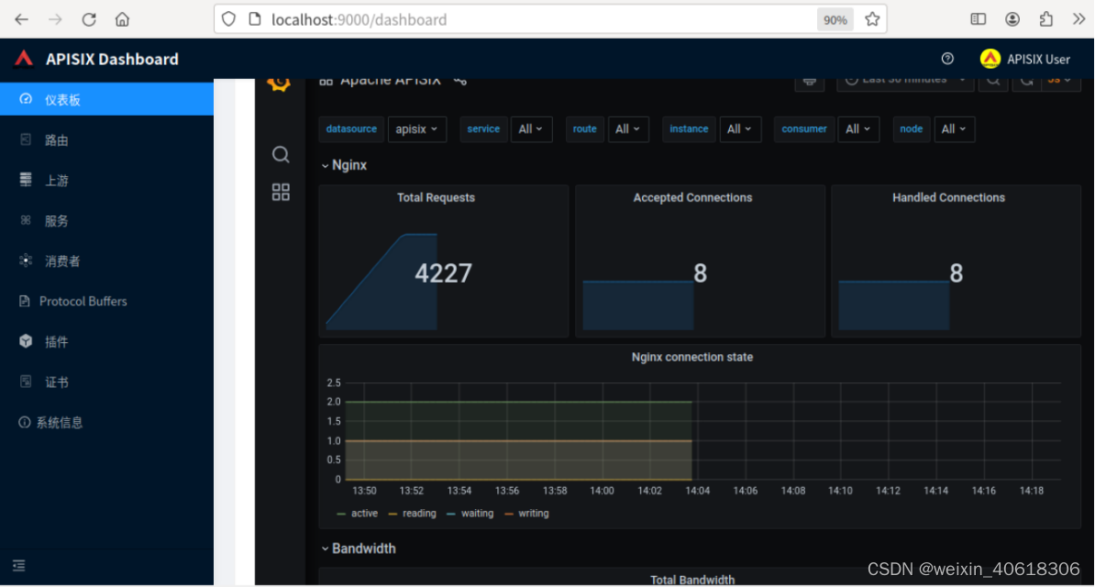Show more browser toolbar tools
Image resolution: width=1095 pixels, height=587 pixels.
(x=1078, y=19)
